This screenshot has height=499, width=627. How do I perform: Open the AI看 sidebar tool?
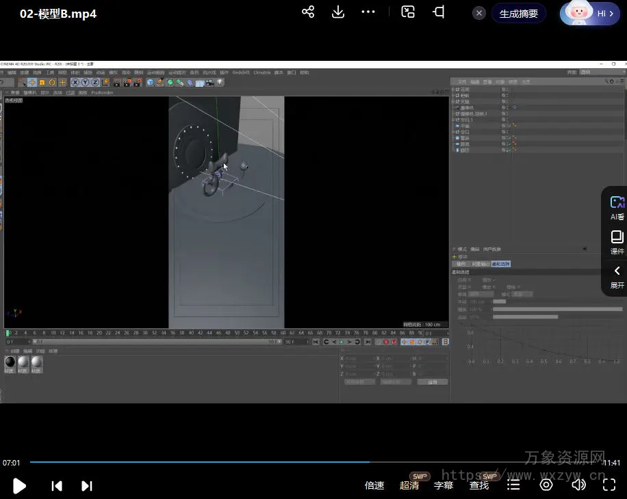point(617,208)
